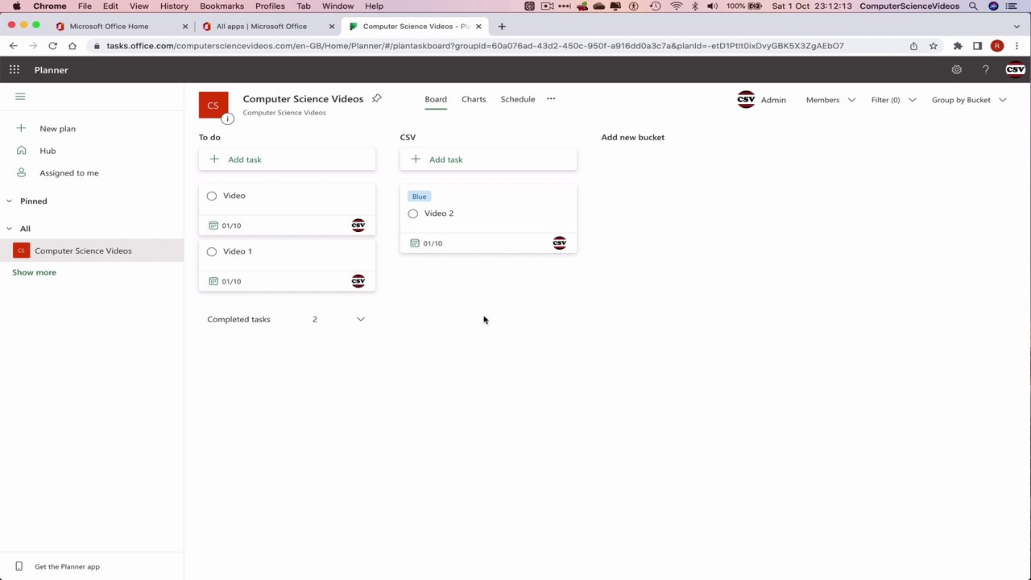The image size is (1031, 580).
Task: Add task in CSV bucket
Action: [488, 159]
